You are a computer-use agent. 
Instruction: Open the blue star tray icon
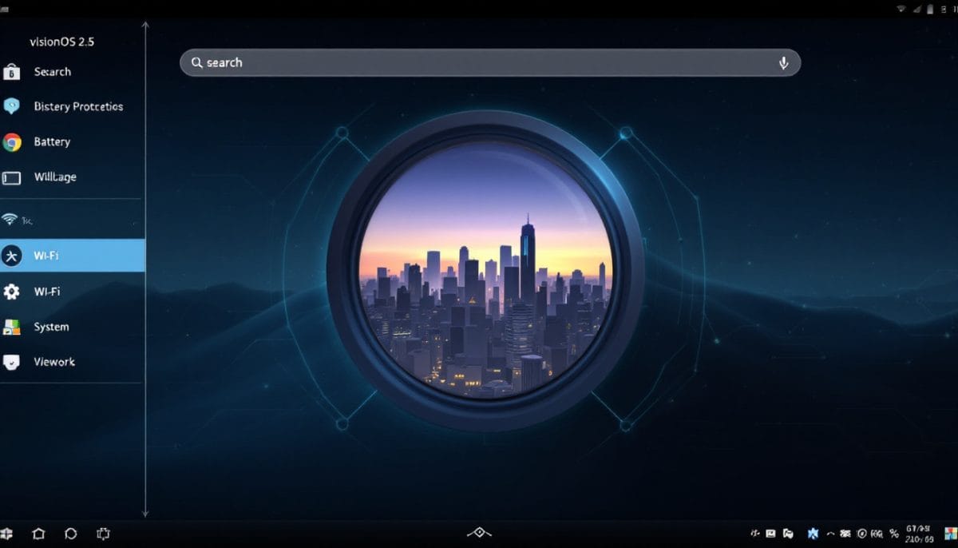pos(813,534)
